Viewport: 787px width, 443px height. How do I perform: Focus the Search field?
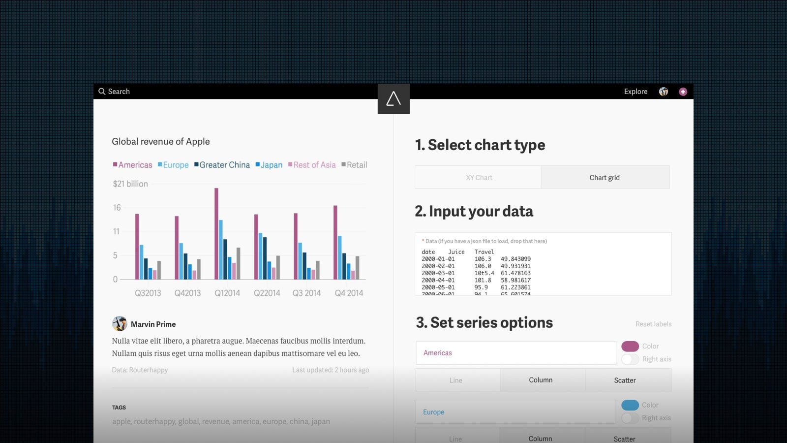[x=119, y=92]
